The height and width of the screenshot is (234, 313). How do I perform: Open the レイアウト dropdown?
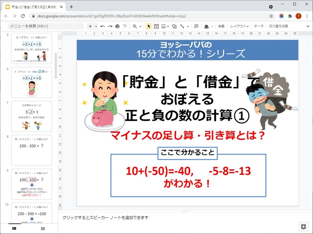click(239, 26)
